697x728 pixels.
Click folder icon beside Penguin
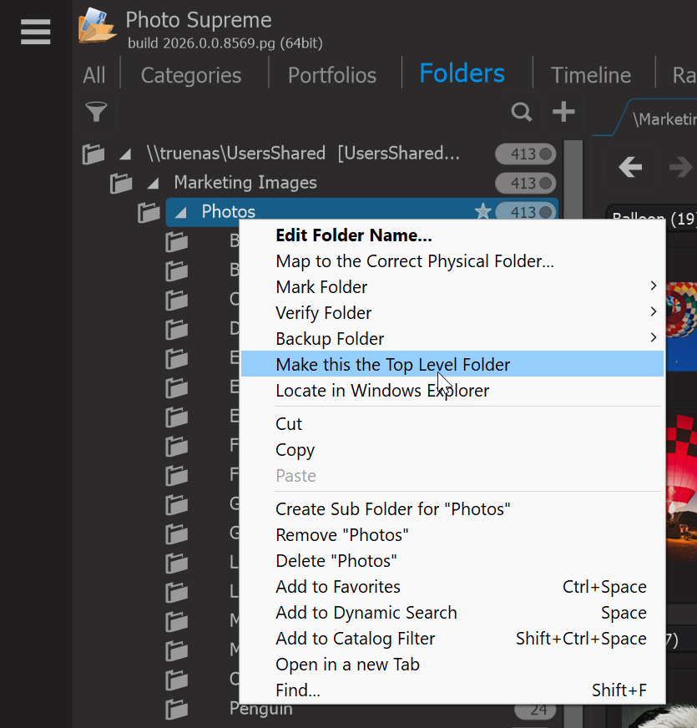(x=176, y=709)
